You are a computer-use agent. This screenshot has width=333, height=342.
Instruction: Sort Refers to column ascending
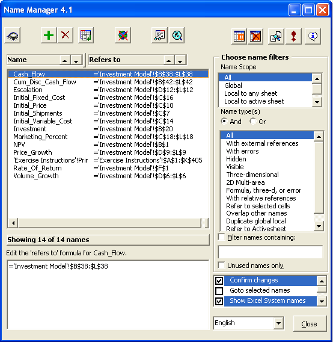tap(169, 60)
